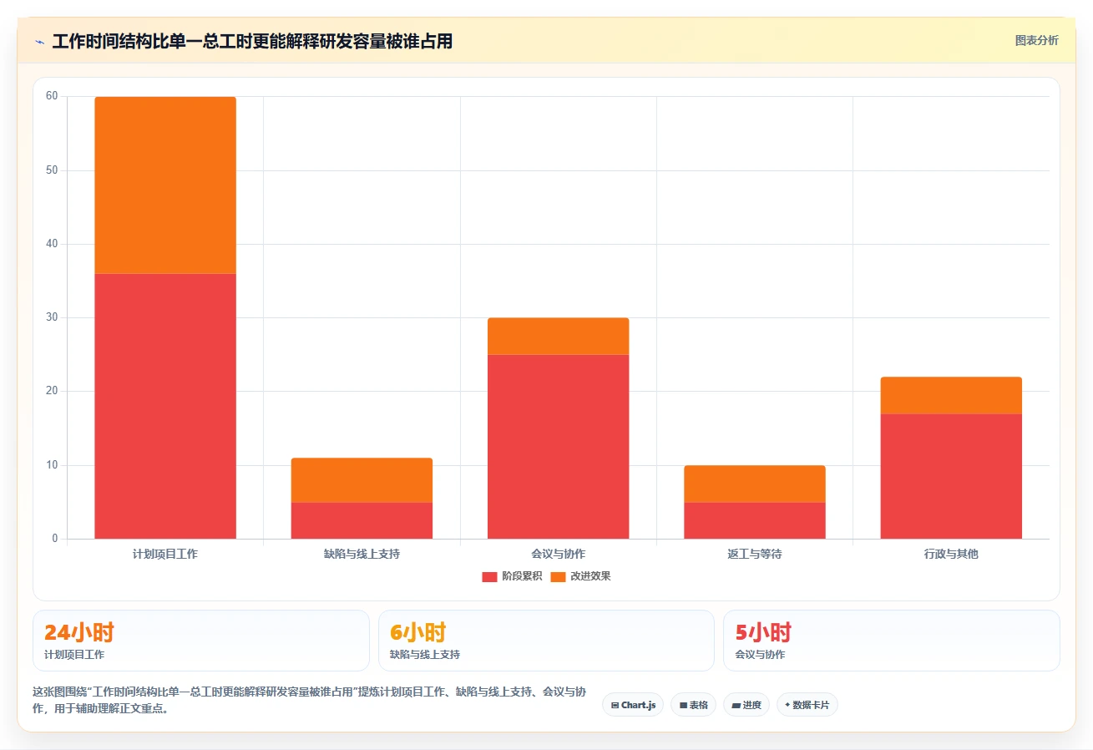Viewport: 1093px width, 750px height.
Task: Toggle the 阶段累积 legend entry
Action: pyautogui.click(x=513, y=576)
